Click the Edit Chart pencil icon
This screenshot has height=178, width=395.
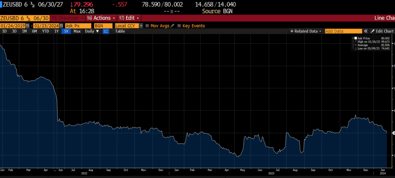[373, 31]
